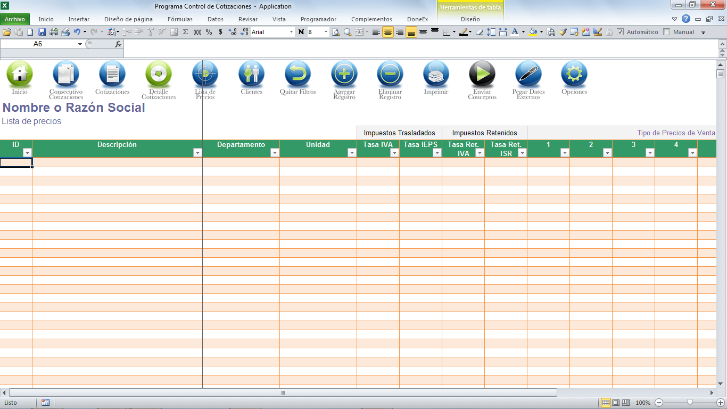727x409 pixels.
Task: Open the Descripción column filter dropdown
Action: pos(197,153)
